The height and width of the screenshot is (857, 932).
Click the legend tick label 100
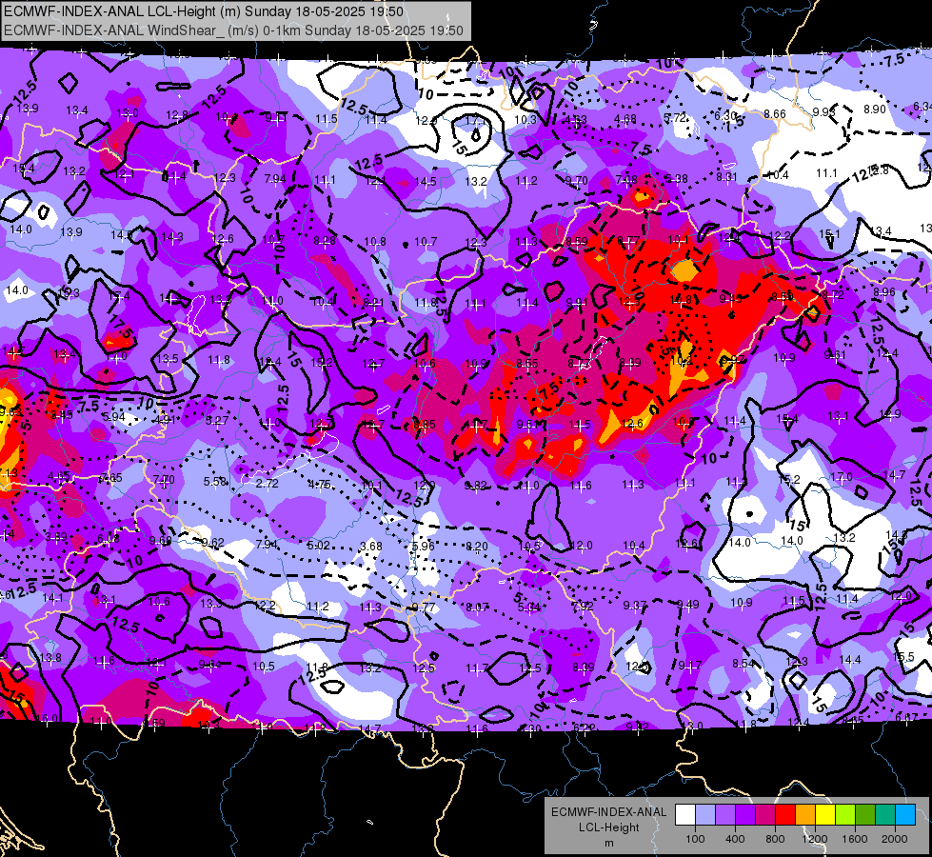(x=695, y=839)
